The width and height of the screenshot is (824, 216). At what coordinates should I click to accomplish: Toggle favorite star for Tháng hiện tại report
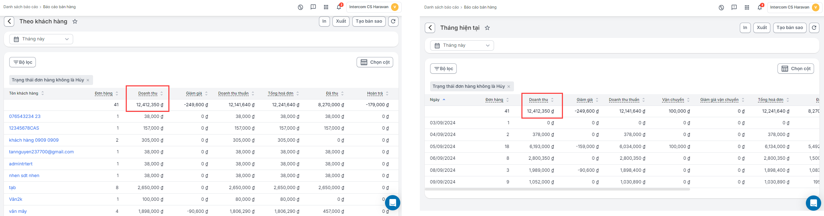click(x=487, y=28)
